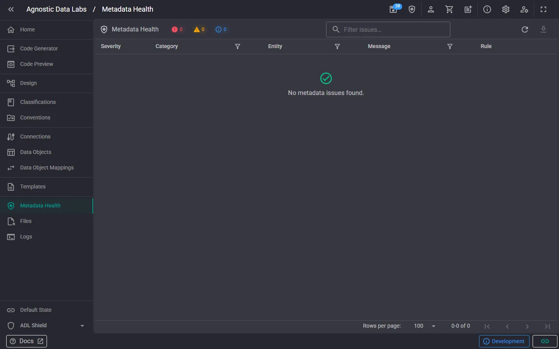Open Data Object Mappings page
The width and height of the screenshot is (559, 349).
(x=47, y=168)
